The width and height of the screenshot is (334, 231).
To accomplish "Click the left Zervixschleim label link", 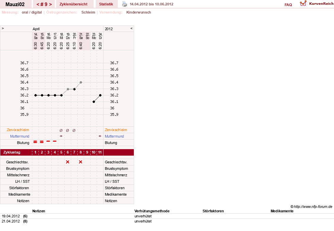I will tap(18, 130).
